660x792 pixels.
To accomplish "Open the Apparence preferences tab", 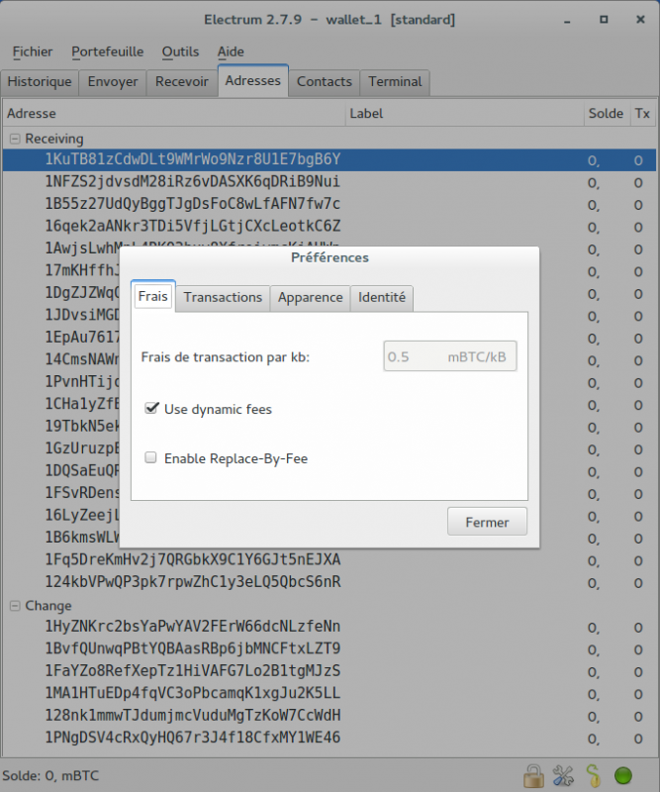I will click(310, 298).
